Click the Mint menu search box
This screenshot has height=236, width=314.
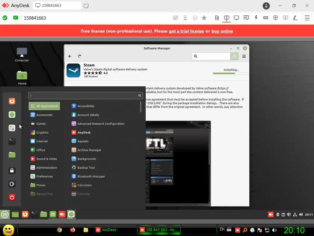pyautogui.click(x=86, y=96)
